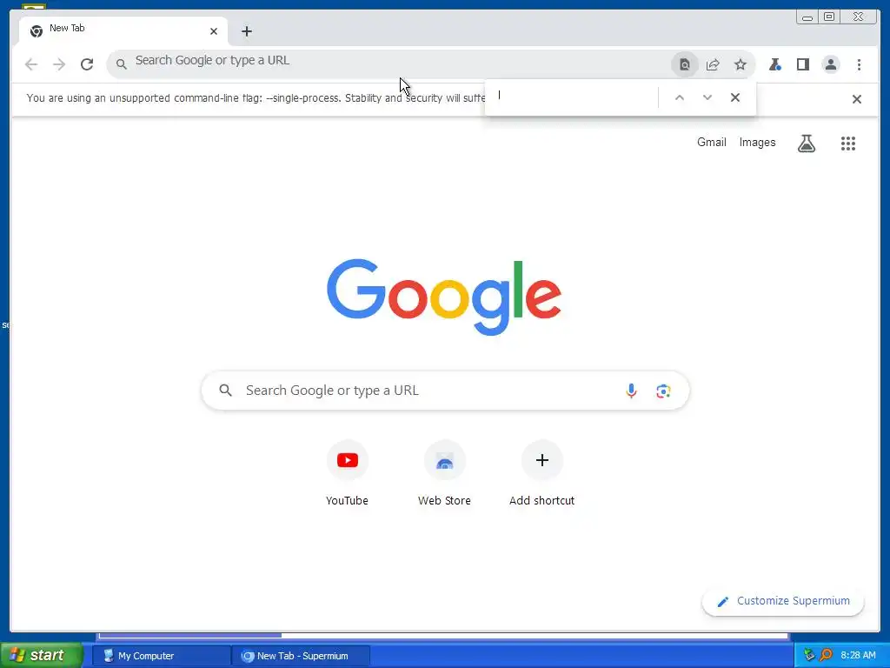Click the unsupported command-line flag message
The height and width of the screenshot is (668, 890).
(256, 98)
